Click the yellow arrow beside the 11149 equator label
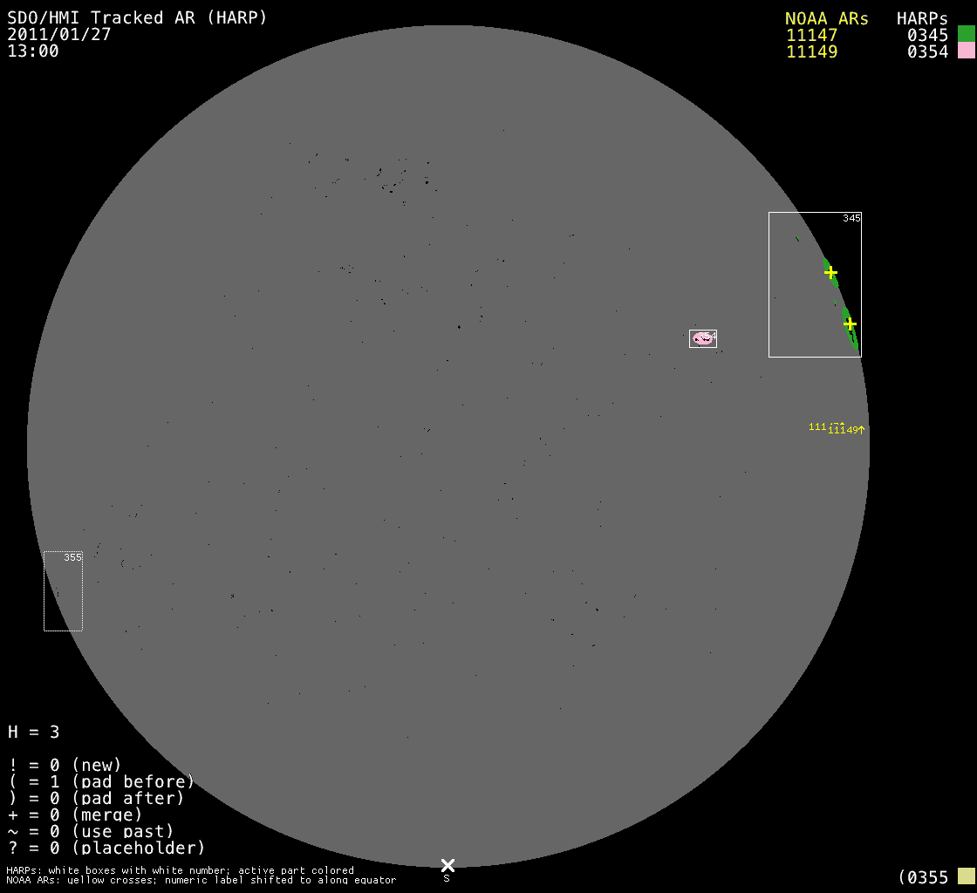 point(861,429)
